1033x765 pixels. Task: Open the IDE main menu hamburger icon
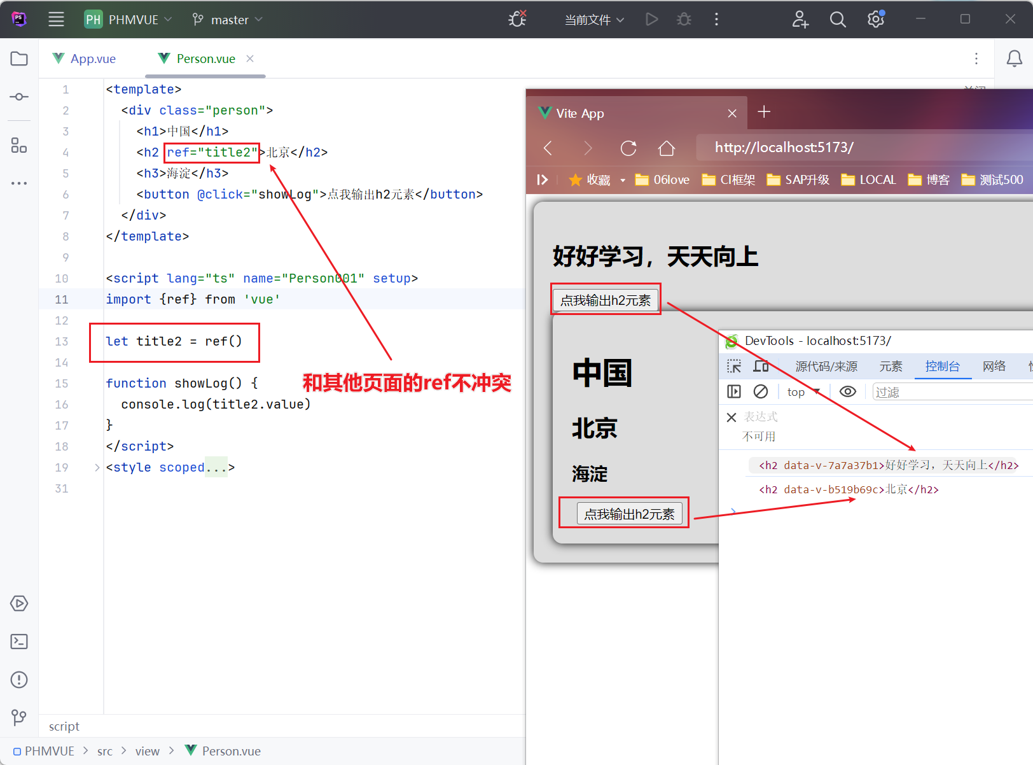click(57, 19)
